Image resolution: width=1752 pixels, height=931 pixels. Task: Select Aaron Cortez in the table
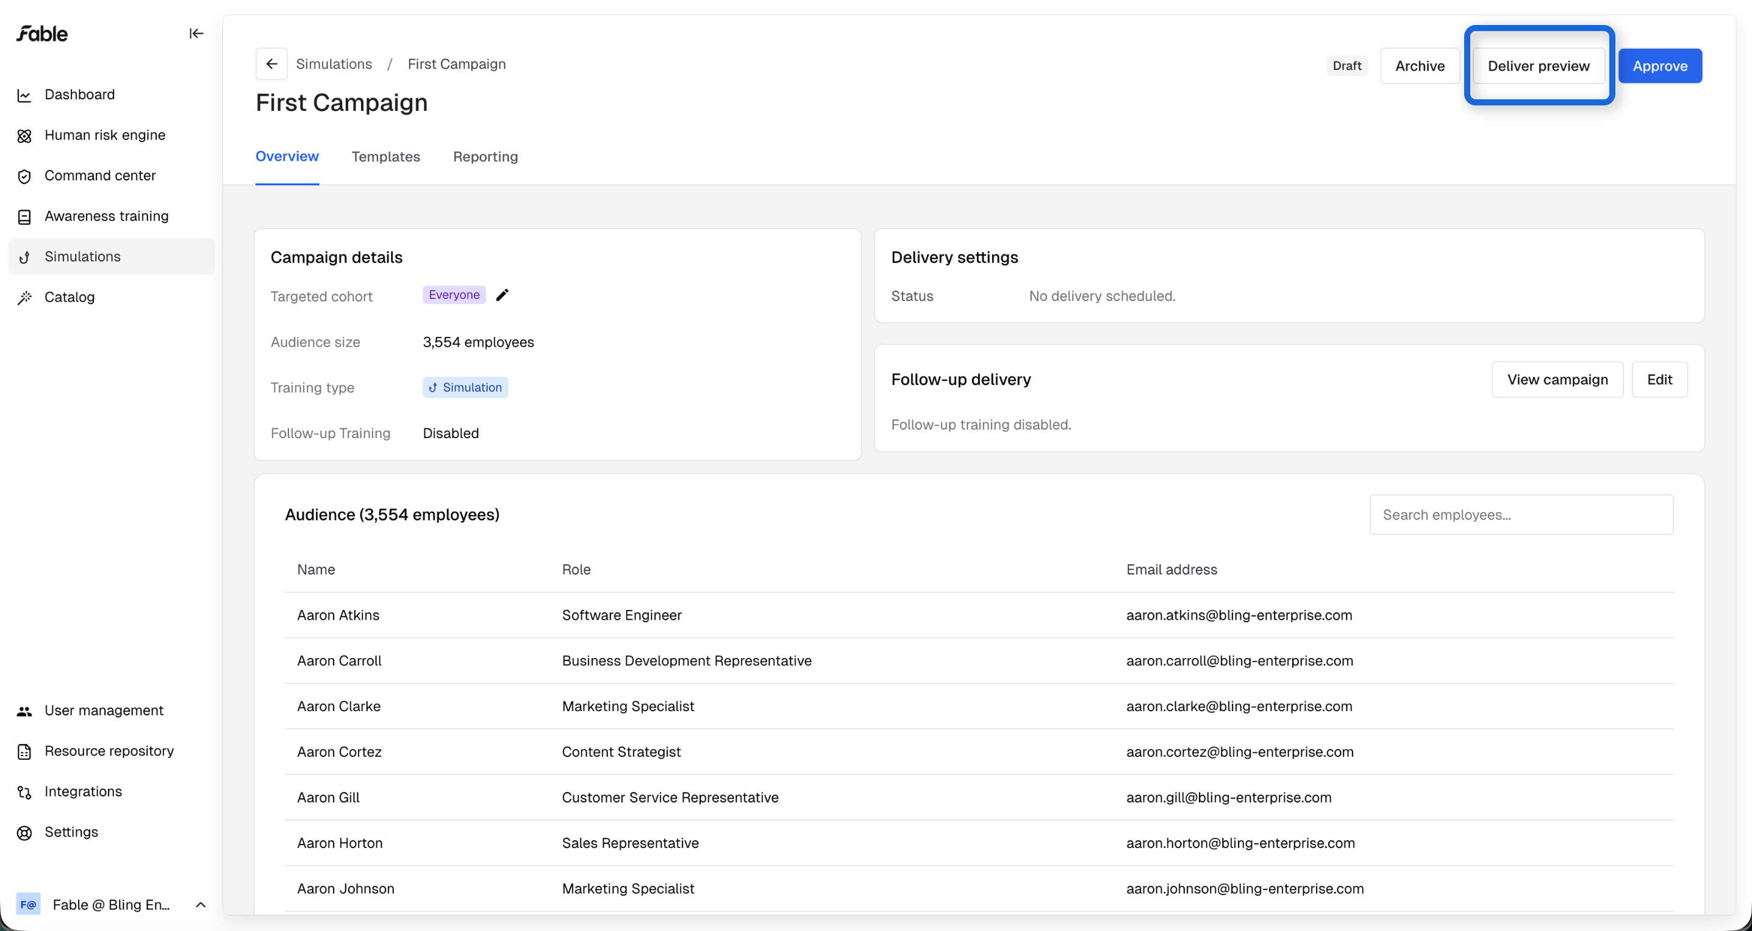340,752
